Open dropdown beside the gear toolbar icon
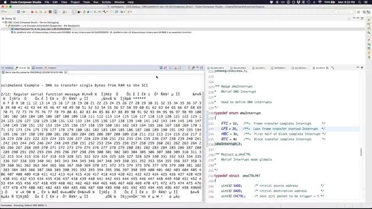 [124, 12]
